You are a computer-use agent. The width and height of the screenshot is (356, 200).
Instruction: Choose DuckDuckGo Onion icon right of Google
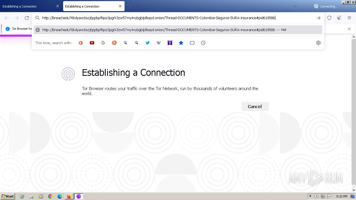click(114, 43)
